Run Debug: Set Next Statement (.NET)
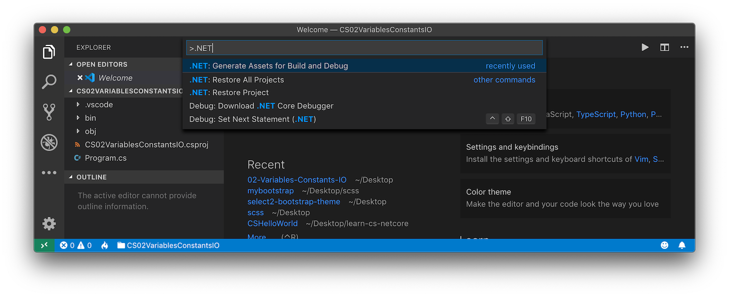This screenshot has height=297, width=729. (x=364, y=119)
